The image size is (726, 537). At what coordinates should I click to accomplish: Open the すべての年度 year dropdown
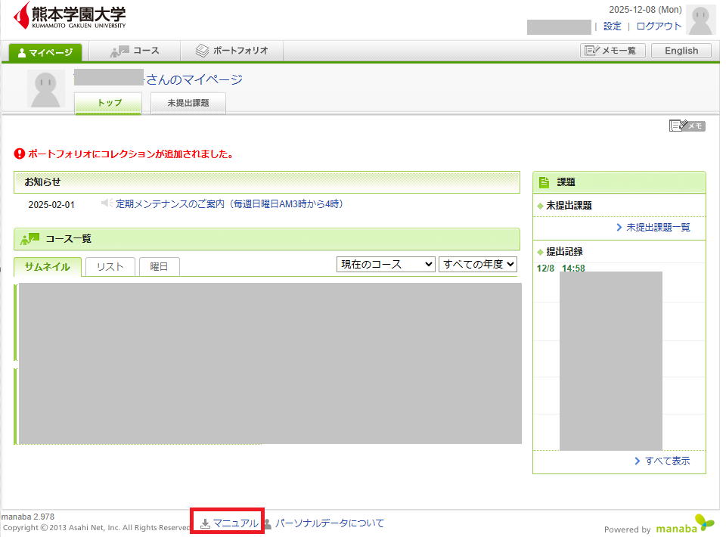pos(478,264)
